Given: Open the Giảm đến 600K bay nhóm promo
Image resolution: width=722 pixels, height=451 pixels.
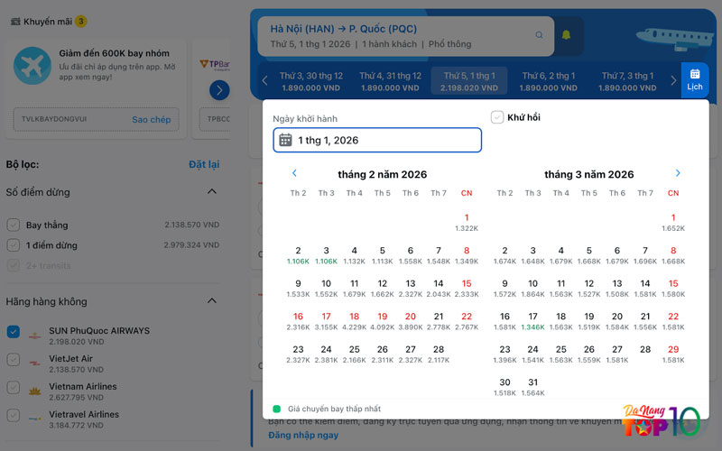Looking at the screenshot, I should (x=96, y=88).
